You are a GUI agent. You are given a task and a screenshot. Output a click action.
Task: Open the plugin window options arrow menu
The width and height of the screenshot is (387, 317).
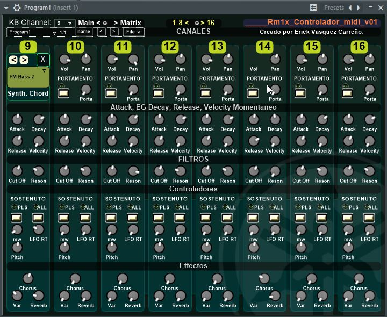[x=6, y=8]
